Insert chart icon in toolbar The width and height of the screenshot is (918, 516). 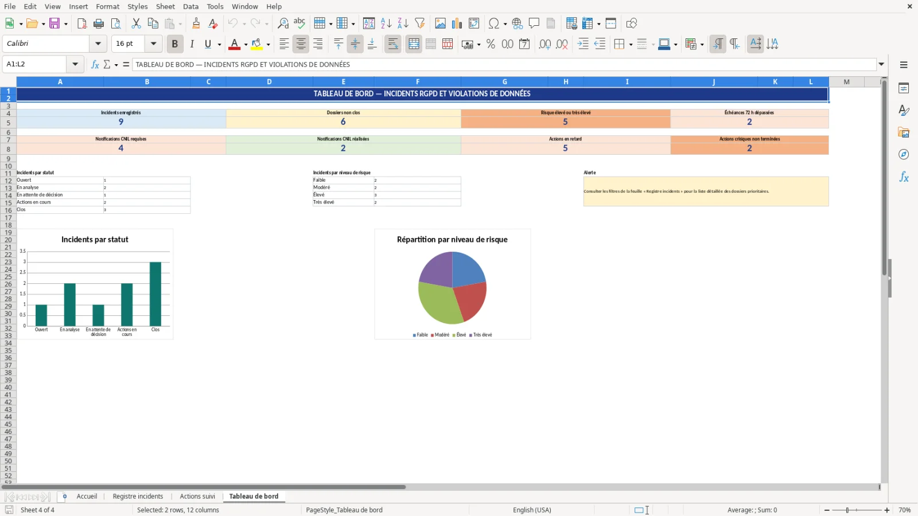point(457,24)
